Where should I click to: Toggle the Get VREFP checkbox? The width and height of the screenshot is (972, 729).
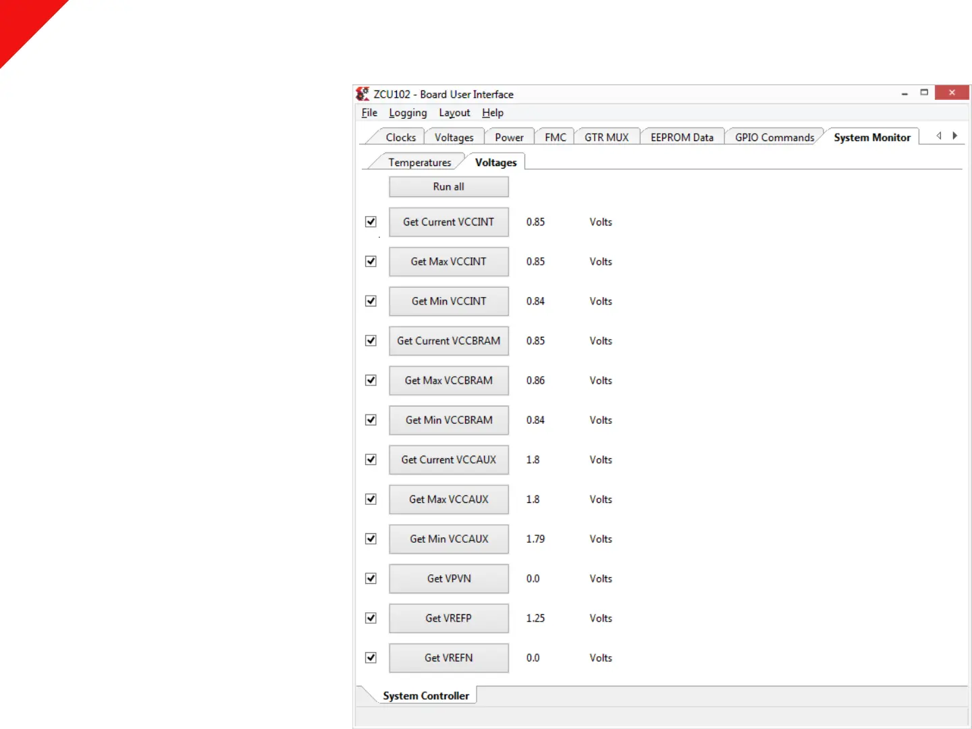(x=371, y=618)
